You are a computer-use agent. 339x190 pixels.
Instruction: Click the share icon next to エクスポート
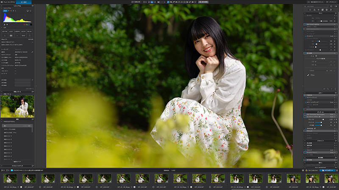(x=337, y=171)
